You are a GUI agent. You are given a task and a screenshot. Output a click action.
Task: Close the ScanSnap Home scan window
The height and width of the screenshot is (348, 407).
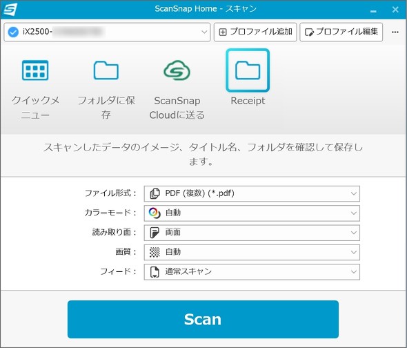pyautogui.click(x=395, y=10)
